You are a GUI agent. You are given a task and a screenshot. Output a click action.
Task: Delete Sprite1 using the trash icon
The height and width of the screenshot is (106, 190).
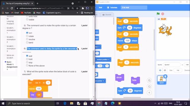pyautogui.click(x=165, y=77)
